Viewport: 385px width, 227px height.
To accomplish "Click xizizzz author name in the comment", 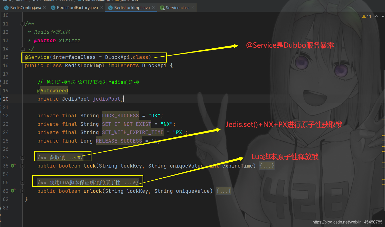I will tap(70, 40).
